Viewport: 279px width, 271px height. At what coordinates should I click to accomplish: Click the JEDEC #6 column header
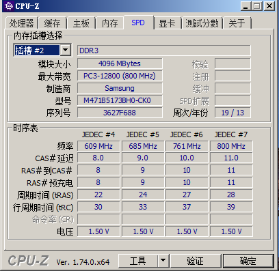pyautogui.click(x=187, y=134)
